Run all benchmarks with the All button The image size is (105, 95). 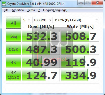[13, 23]
